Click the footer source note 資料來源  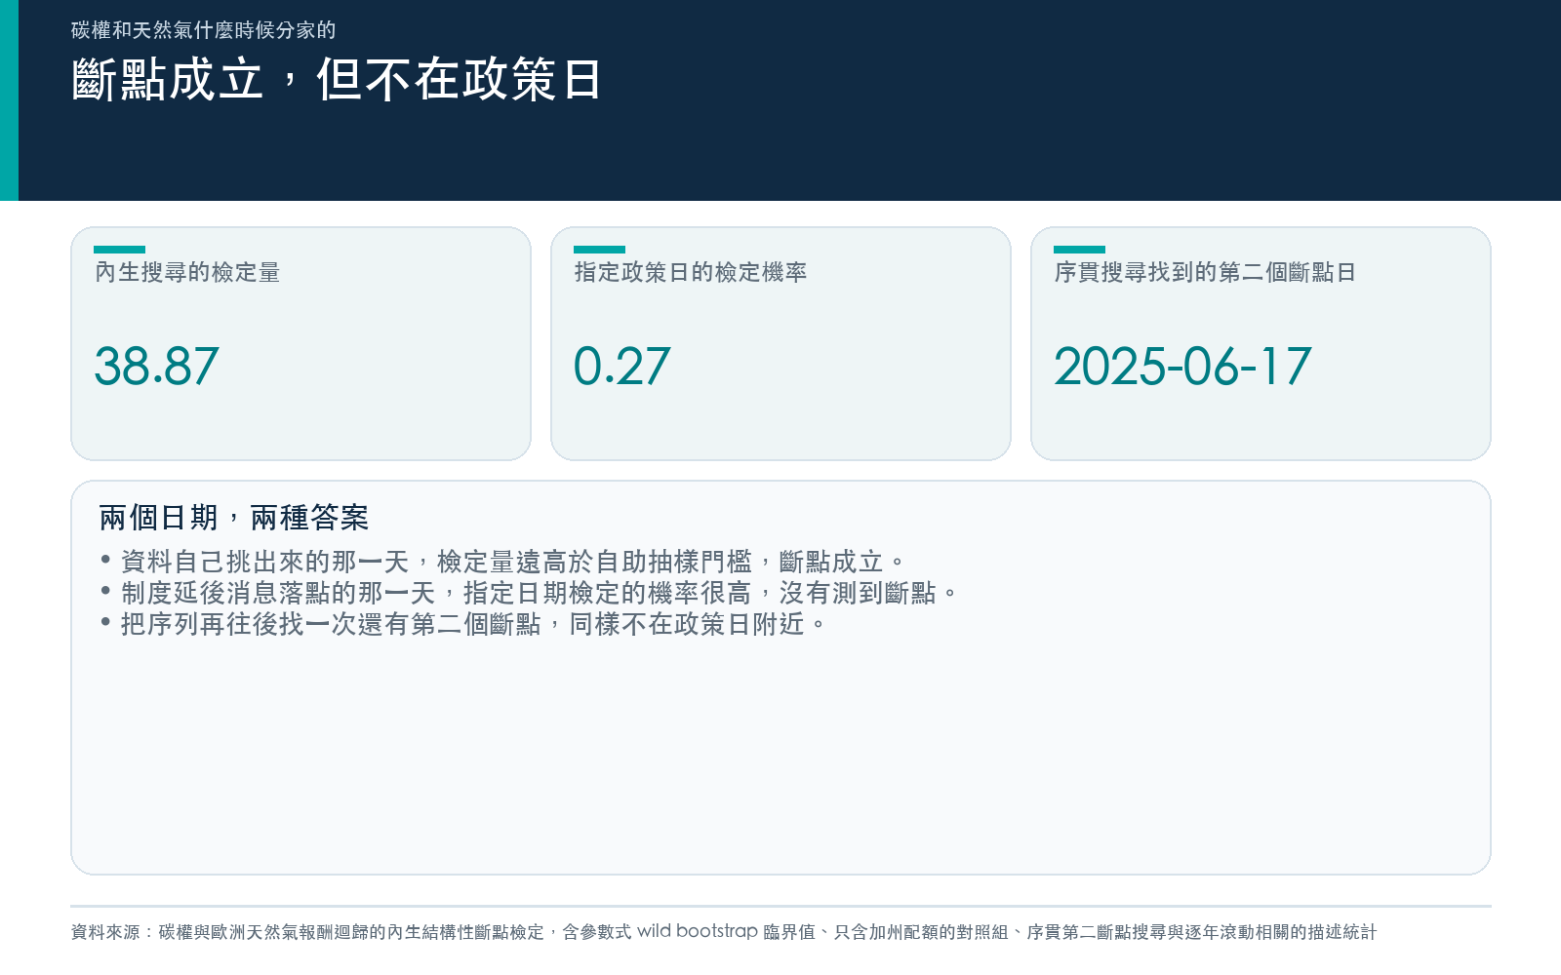click(723, 932)
